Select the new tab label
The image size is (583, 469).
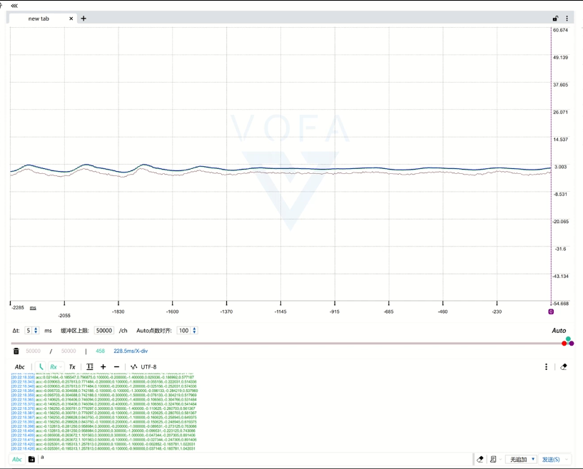[x=39, y=19]
